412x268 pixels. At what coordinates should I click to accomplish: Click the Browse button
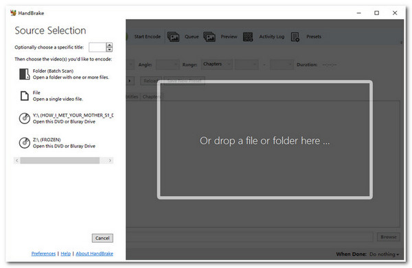pyautogui.click(x=389, y=237)
